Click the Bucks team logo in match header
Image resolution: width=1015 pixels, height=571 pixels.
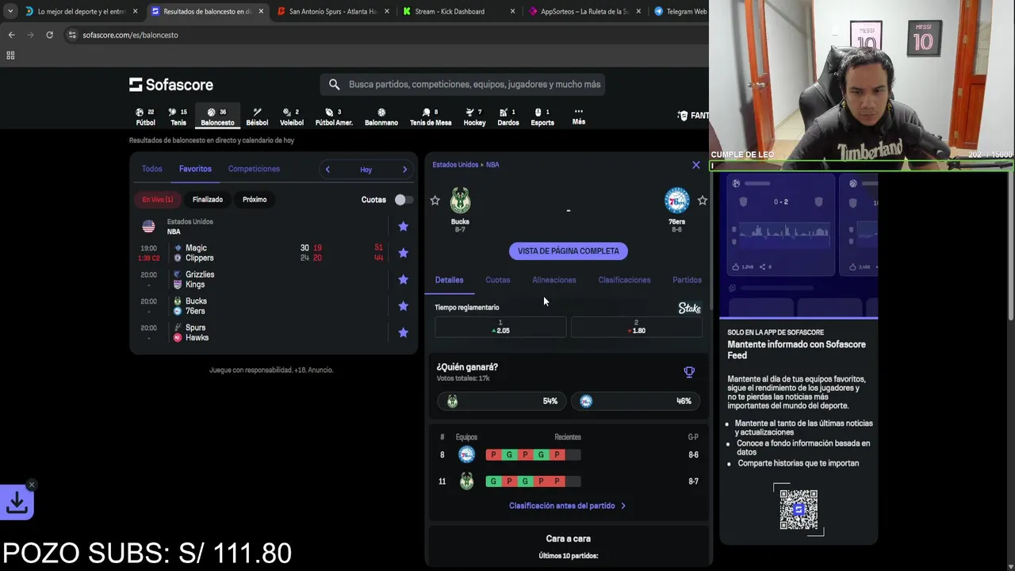tap(460, 201)
